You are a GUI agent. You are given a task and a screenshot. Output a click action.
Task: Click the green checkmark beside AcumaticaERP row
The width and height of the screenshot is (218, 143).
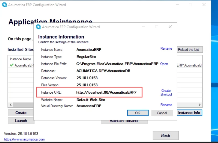(x=12, y=65)
